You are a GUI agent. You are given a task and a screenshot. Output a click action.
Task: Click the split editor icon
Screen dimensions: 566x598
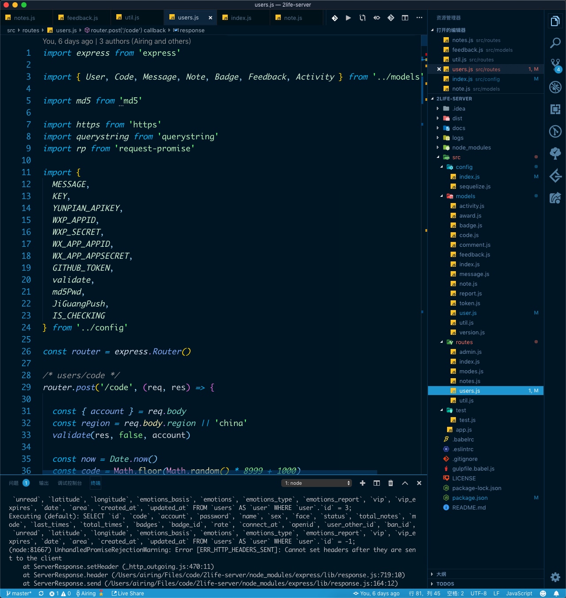click(405, 18)
